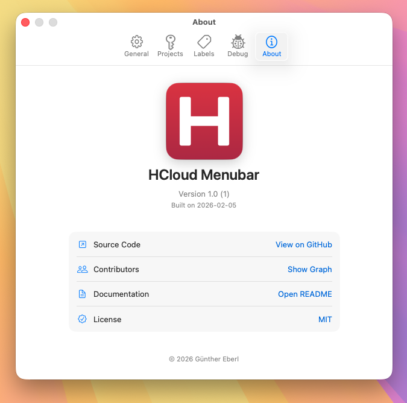Screen dimensions: 407x403
Task: Click the "Source Code" row label
Action: (x=117, y=244)
